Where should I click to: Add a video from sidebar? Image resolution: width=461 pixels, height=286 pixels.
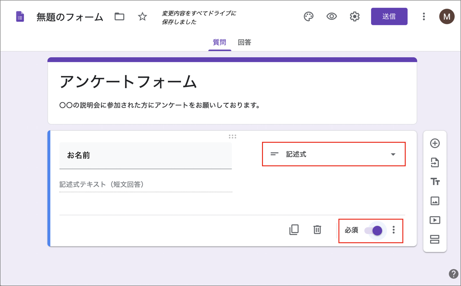435,220
